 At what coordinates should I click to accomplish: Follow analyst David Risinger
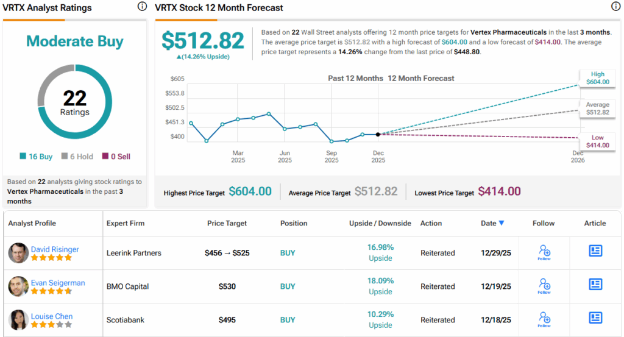[544, 252]
